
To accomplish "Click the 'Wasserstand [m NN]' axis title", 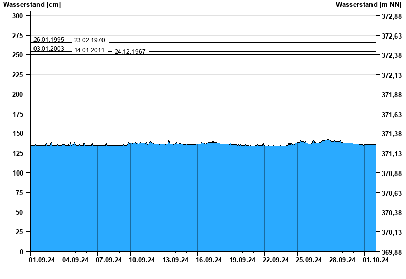I will [368, 4].
